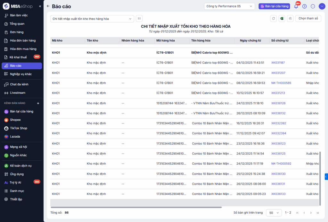Viewport: 328px width, 222px height.
Task: Go to the next page of records
Action: [x=311, y=213]
